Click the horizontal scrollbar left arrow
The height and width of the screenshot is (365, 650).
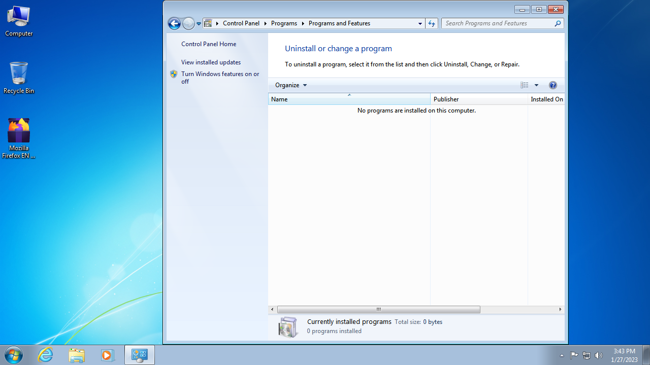click(272, 309)
